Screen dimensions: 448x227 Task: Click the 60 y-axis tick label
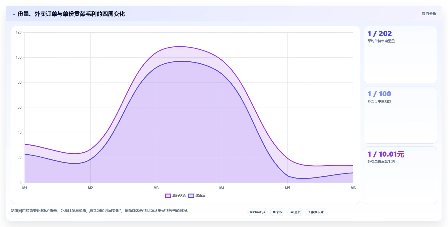(19, 108)
